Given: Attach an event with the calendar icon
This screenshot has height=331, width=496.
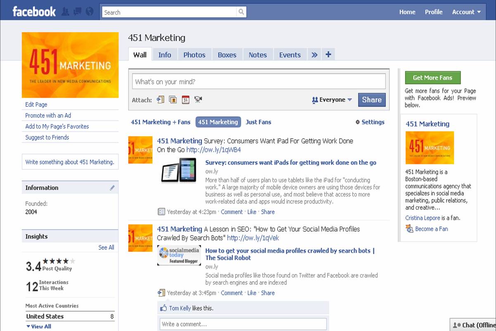Looking at the screenshot, I should (185, 99).
